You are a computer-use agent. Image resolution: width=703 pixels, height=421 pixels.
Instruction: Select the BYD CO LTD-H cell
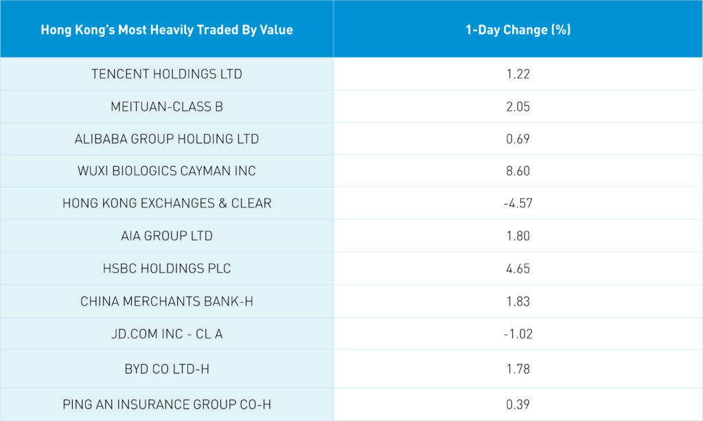[167, 369]
